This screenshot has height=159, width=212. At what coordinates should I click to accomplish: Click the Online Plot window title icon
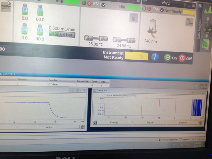tap(95, 90)
